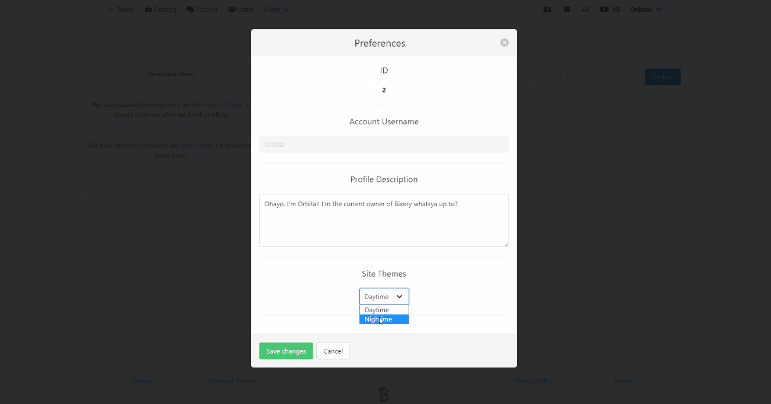Click the friends icon in the navbar
This screenshot has width=771, height=404.
(547, 9)
